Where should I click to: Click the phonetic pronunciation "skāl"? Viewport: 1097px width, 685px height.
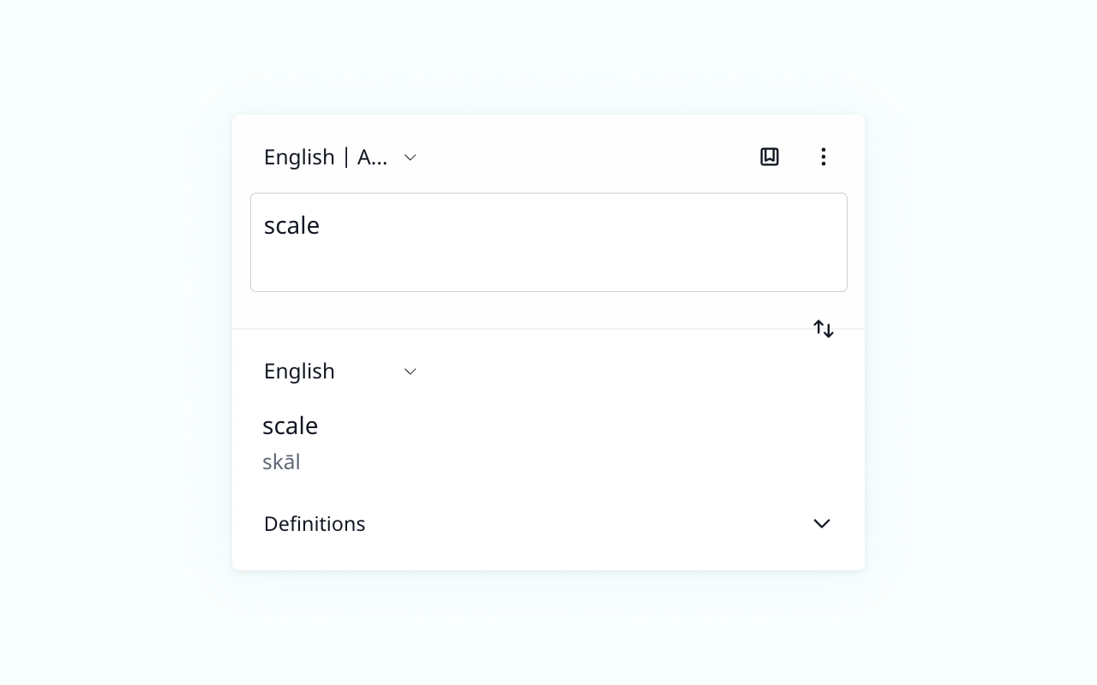click(x=281, y=462)
